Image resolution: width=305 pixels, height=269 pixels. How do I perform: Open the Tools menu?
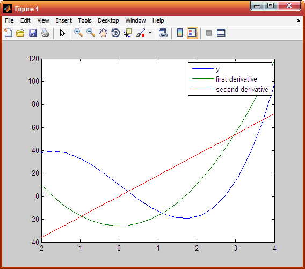tap(85, 20)
